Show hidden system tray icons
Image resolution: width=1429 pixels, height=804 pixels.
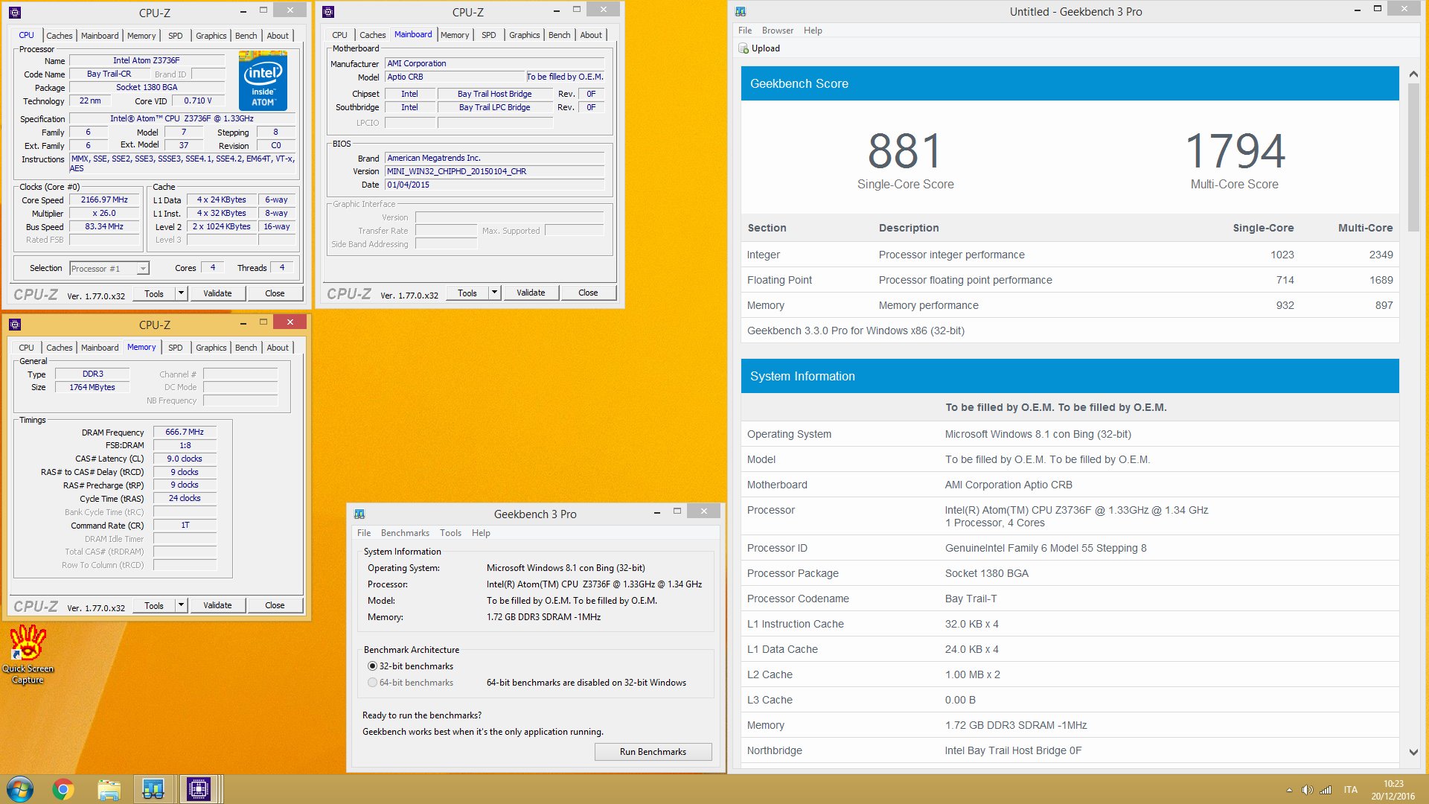1289,790
